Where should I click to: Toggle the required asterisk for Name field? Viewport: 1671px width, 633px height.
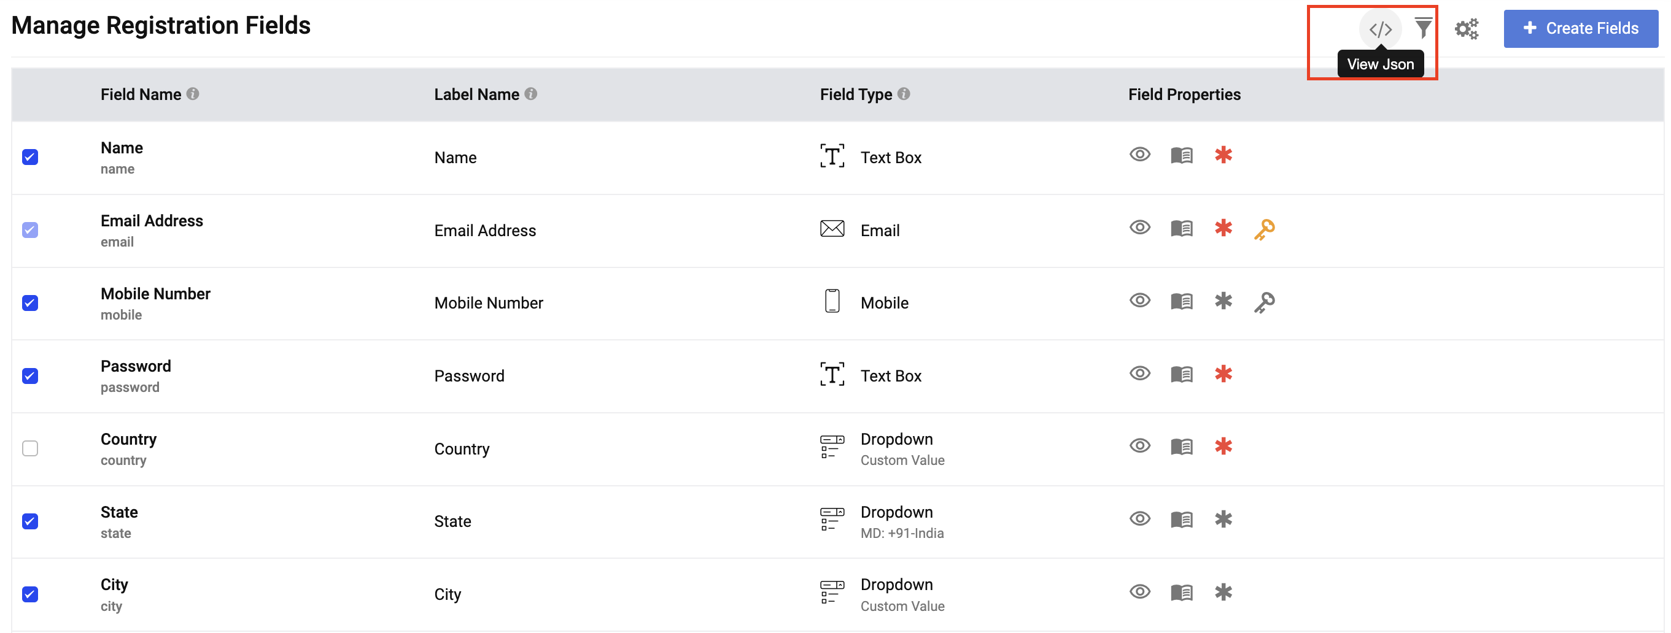click(1223, 156)
